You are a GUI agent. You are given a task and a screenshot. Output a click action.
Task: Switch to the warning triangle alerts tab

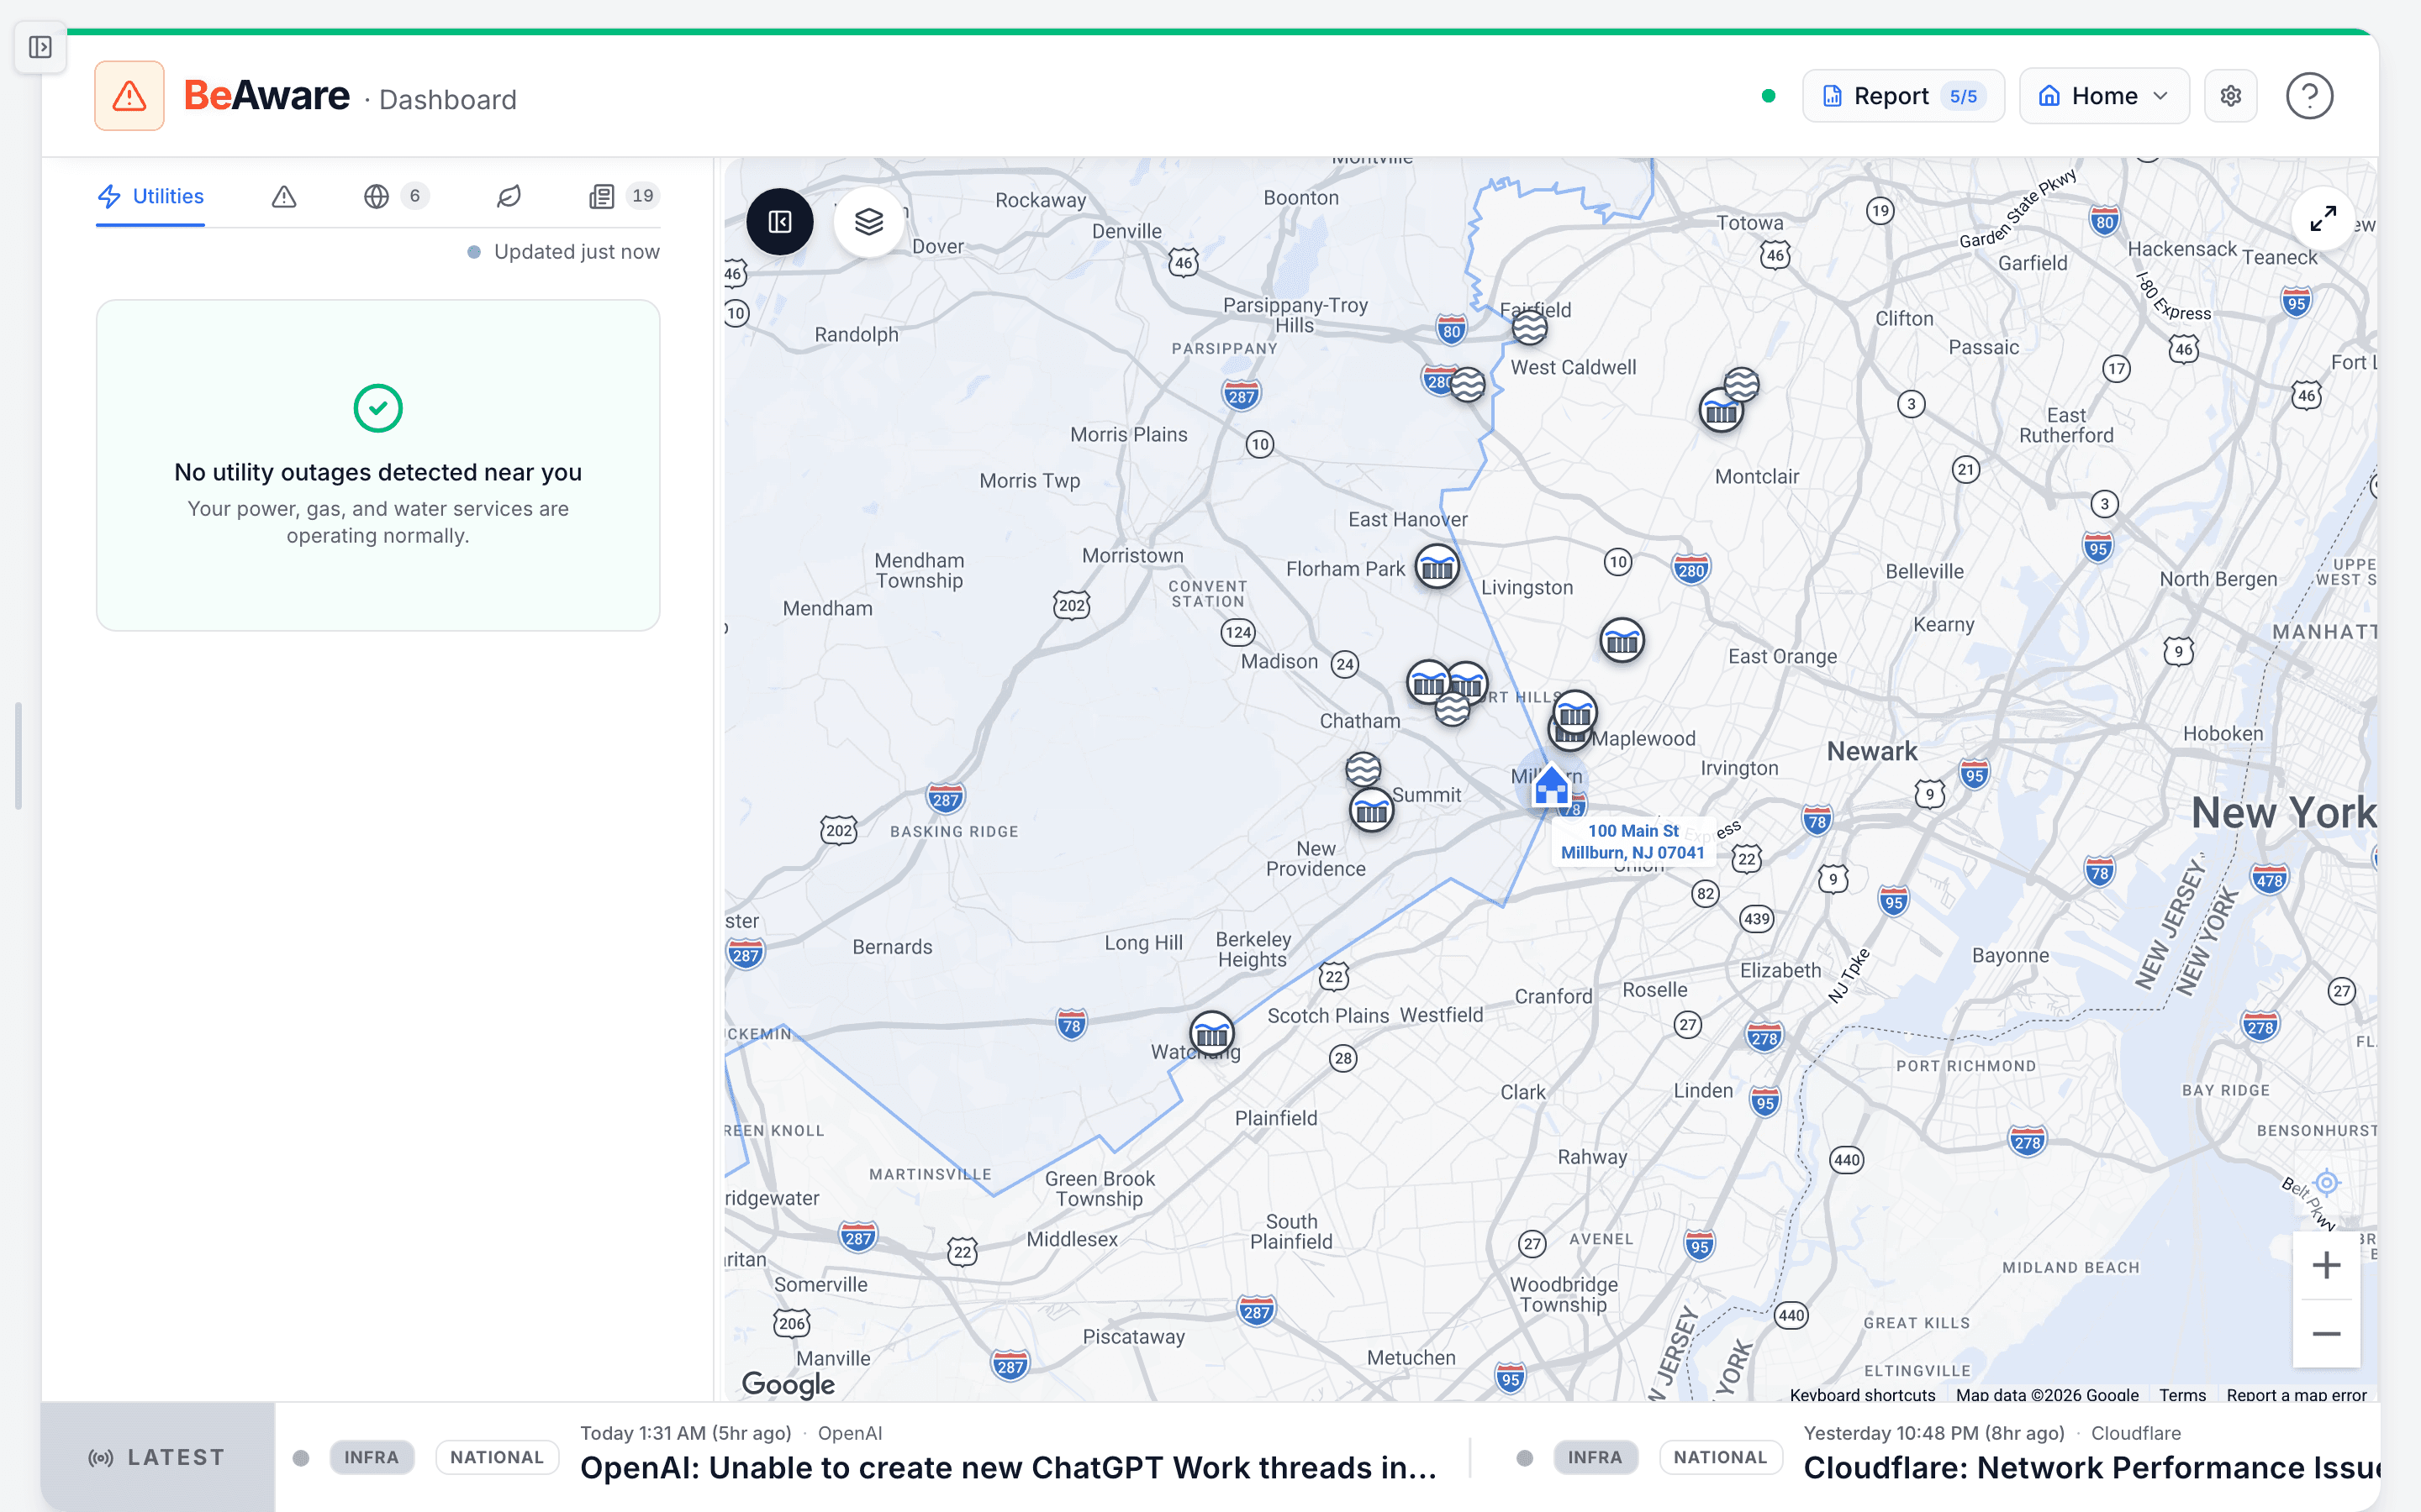pos(284,196)
